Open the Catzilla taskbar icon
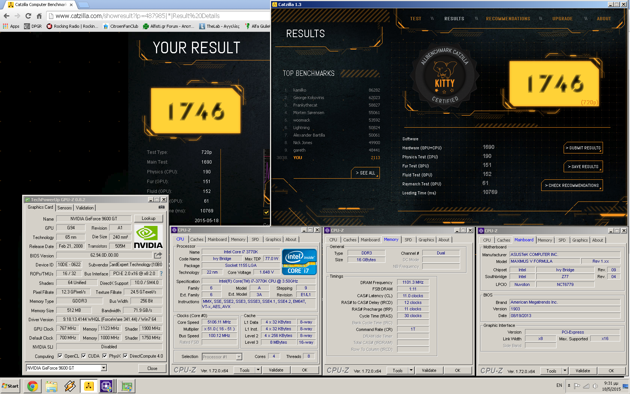The image size is (630, 394). 88,386
